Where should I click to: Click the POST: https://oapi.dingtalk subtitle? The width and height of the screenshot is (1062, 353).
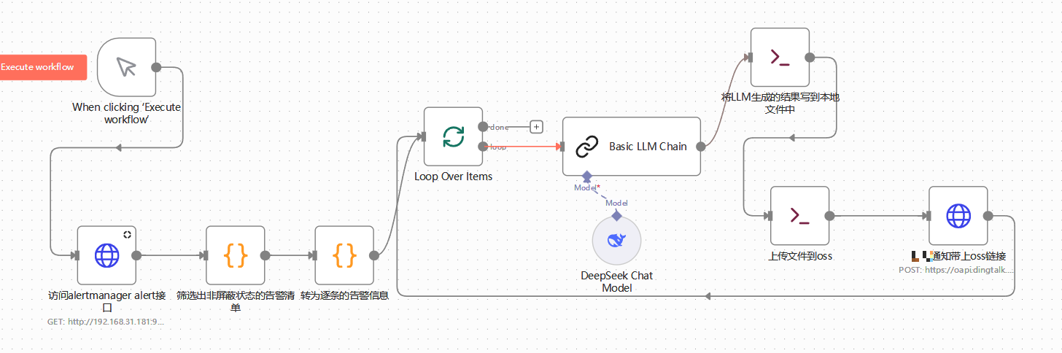point(956,270)
